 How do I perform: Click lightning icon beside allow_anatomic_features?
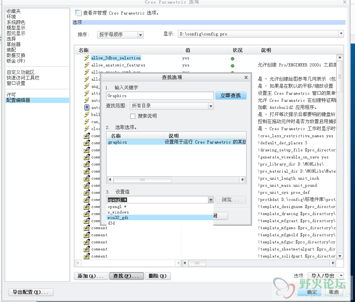87,65
